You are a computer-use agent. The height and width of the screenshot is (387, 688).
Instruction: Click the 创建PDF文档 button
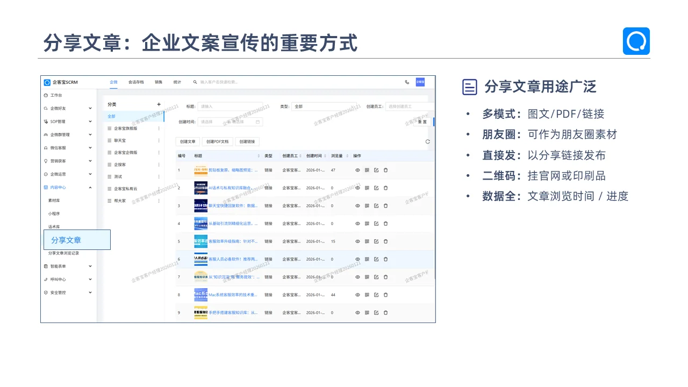click(x=218, y=141)
